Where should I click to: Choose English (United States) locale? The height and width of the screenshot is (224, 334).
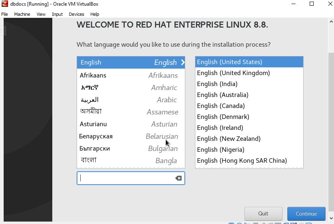(249, 62)
